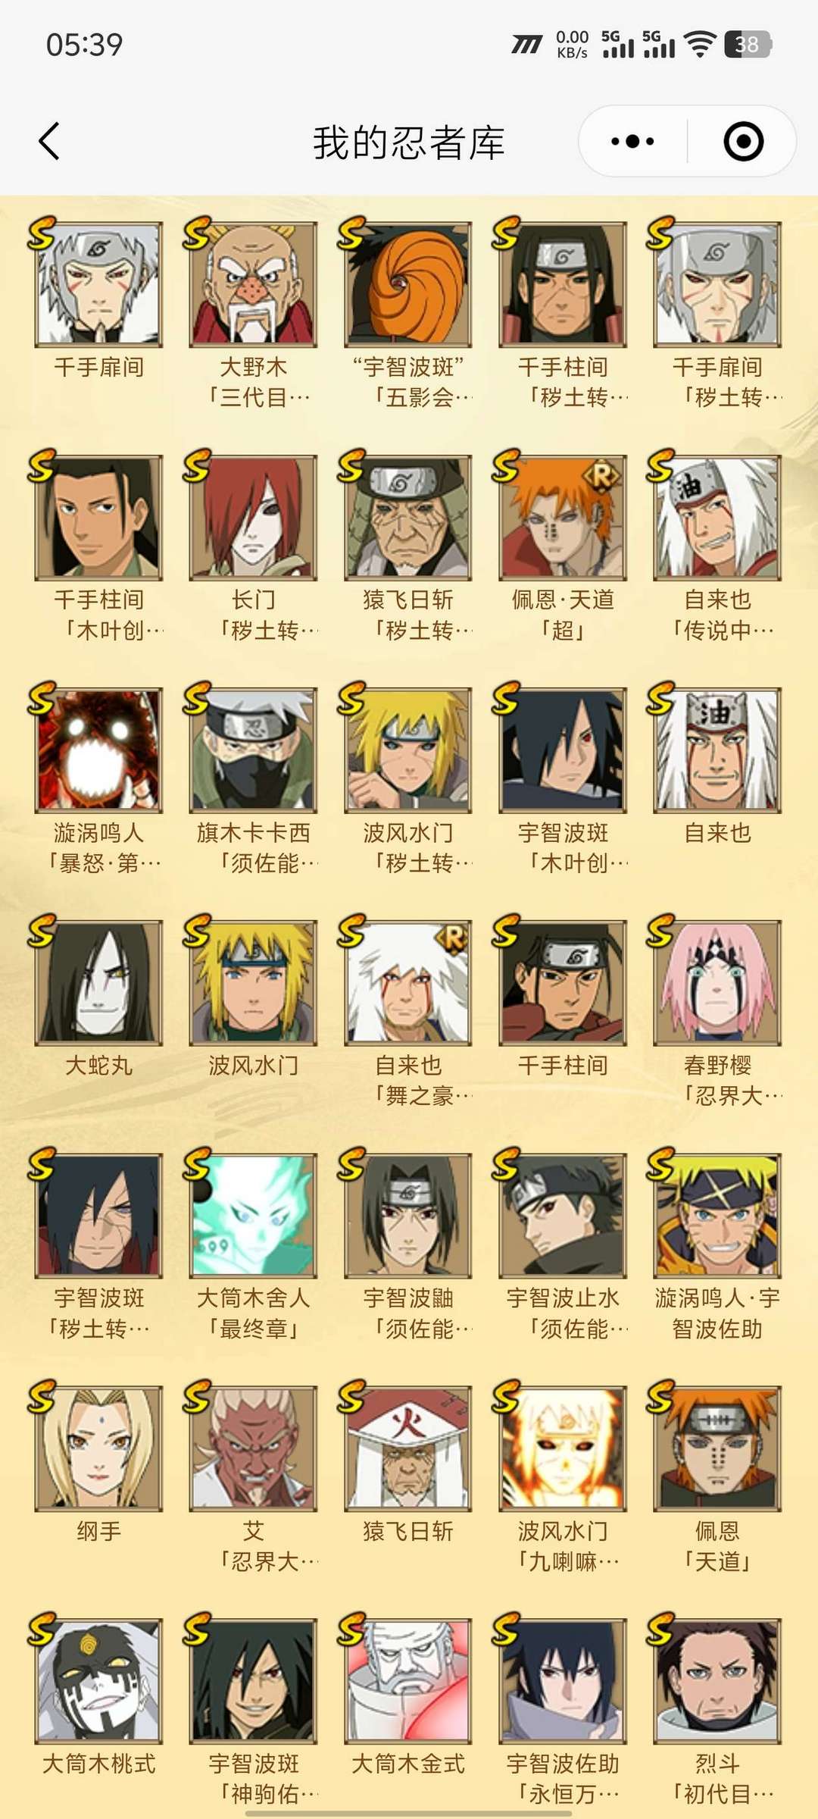Select the 宇智波止水 portrait
Viewport: 818px width, 1819px height.
(x=563, y=1216)
